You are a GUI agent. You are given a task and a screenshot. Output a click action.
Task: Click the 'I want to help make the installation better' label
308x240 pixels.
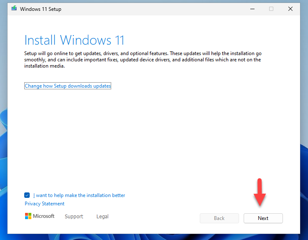click(79, 195)
